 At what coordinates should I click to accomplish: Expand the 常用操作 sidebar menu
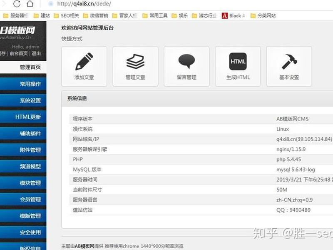[23, 84]
